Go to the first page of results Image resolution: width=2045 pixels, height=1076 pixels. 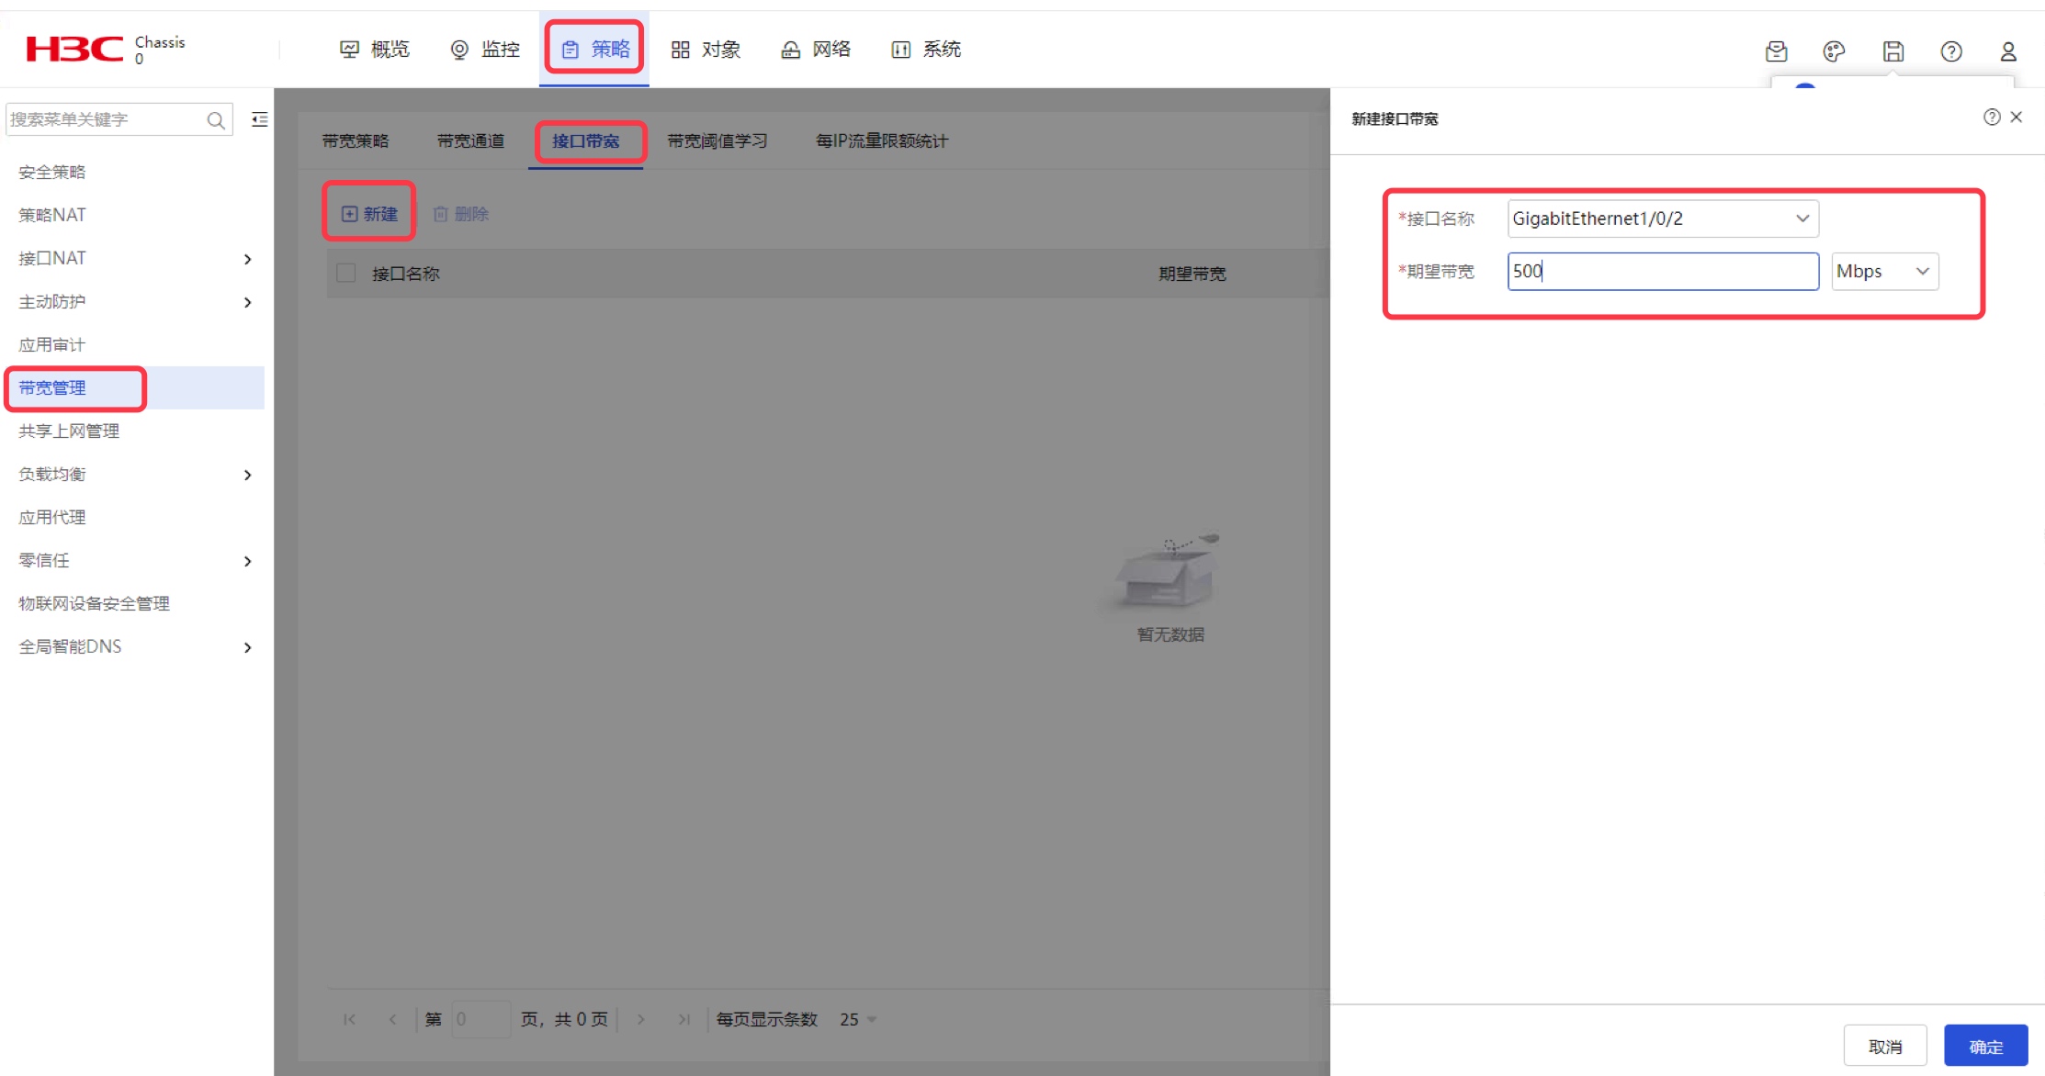click(x=350, y=1019)
